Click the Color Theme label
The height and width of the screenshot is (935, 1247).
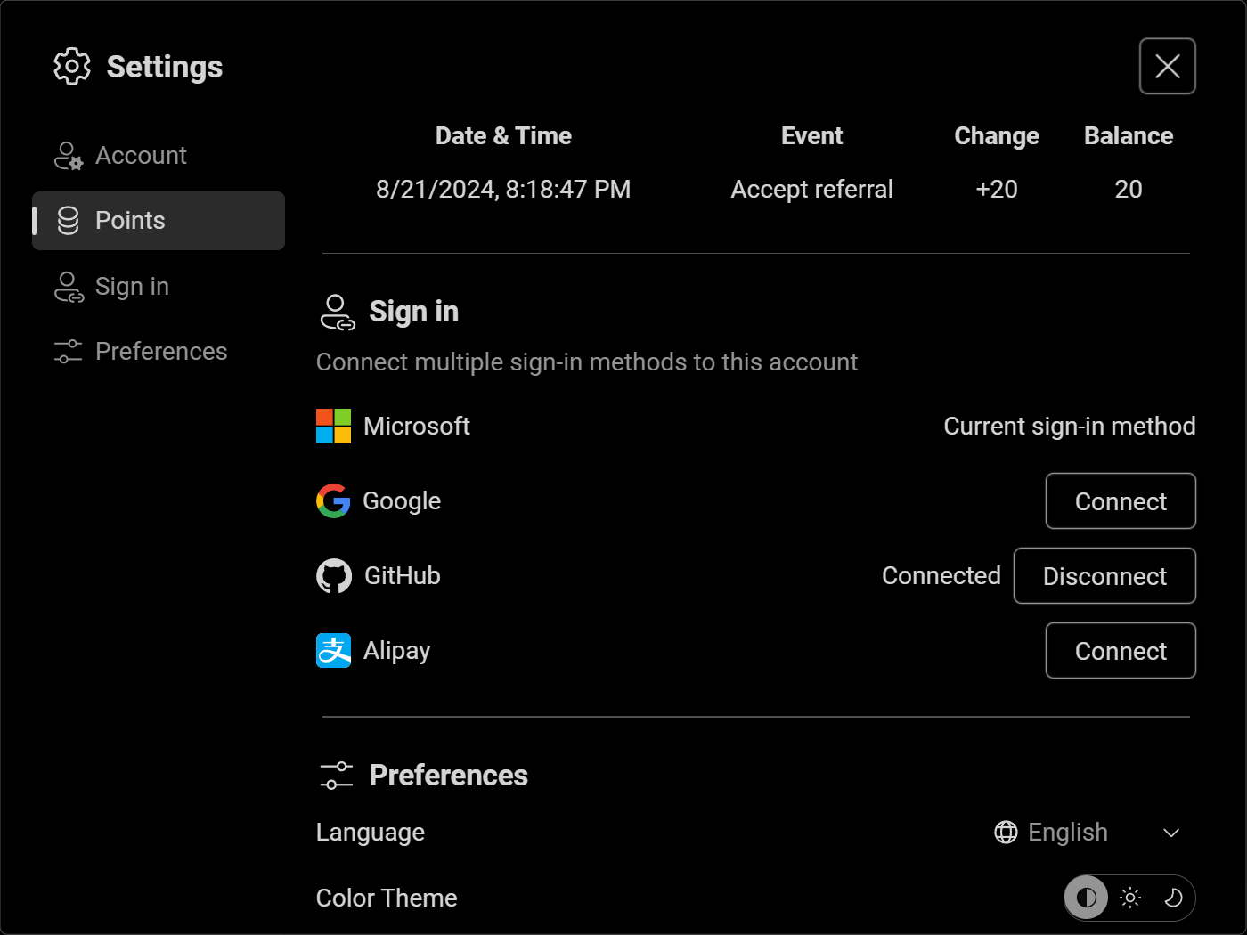tap(387, 898)
